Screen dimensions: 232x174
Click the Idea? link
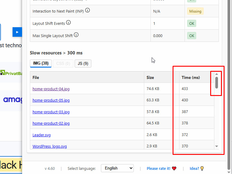tap(194, 168)
